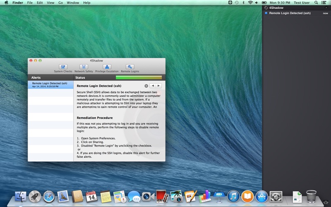Open the View menu
331x207 pixels.
coord(50,2)
